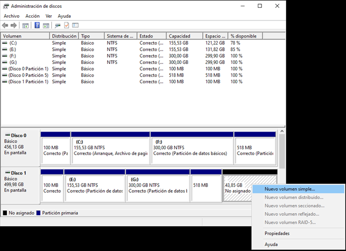Click the Disk Management title bar icon
The height and width of the screenshot is (251, 346).
tap(5, 6)
